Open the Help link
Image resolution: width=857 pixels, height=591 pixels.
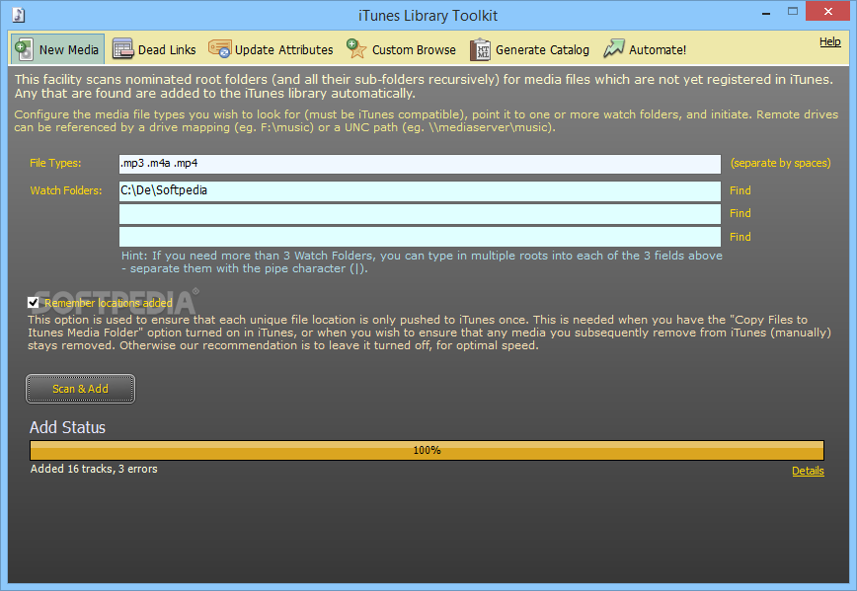click(x=829, y=42)
